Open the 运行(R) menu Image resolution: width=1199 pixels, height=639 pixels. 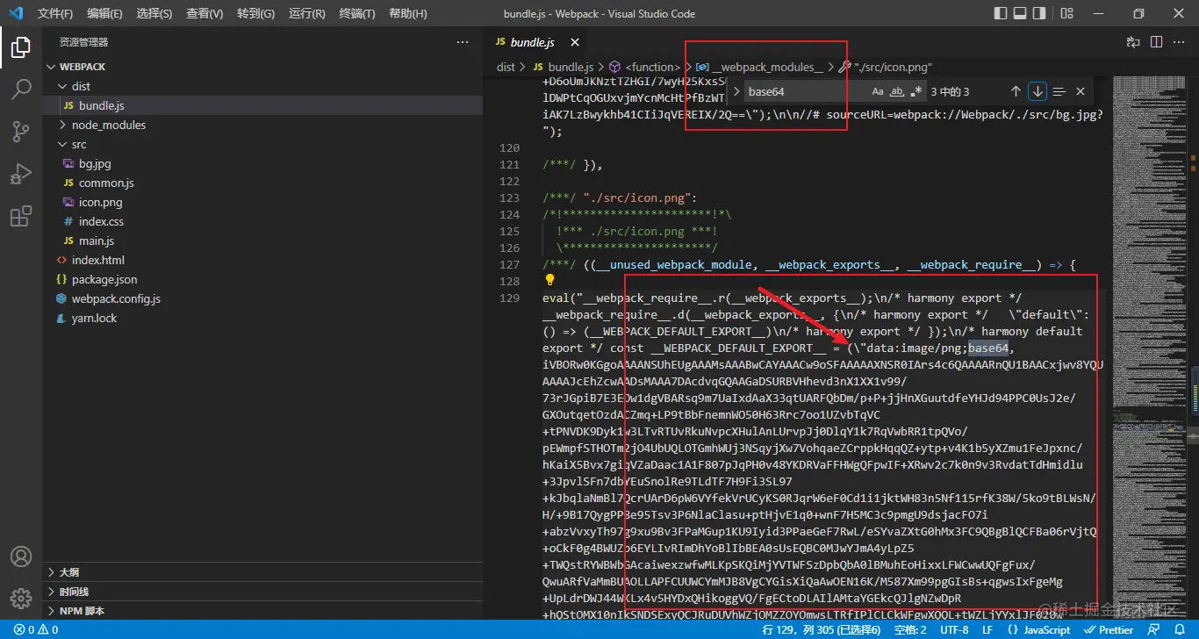click(x=306, y=13)
